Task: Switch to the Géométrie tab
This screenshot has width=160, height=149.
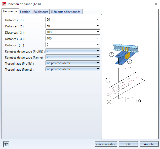Action: pos(10,11)
